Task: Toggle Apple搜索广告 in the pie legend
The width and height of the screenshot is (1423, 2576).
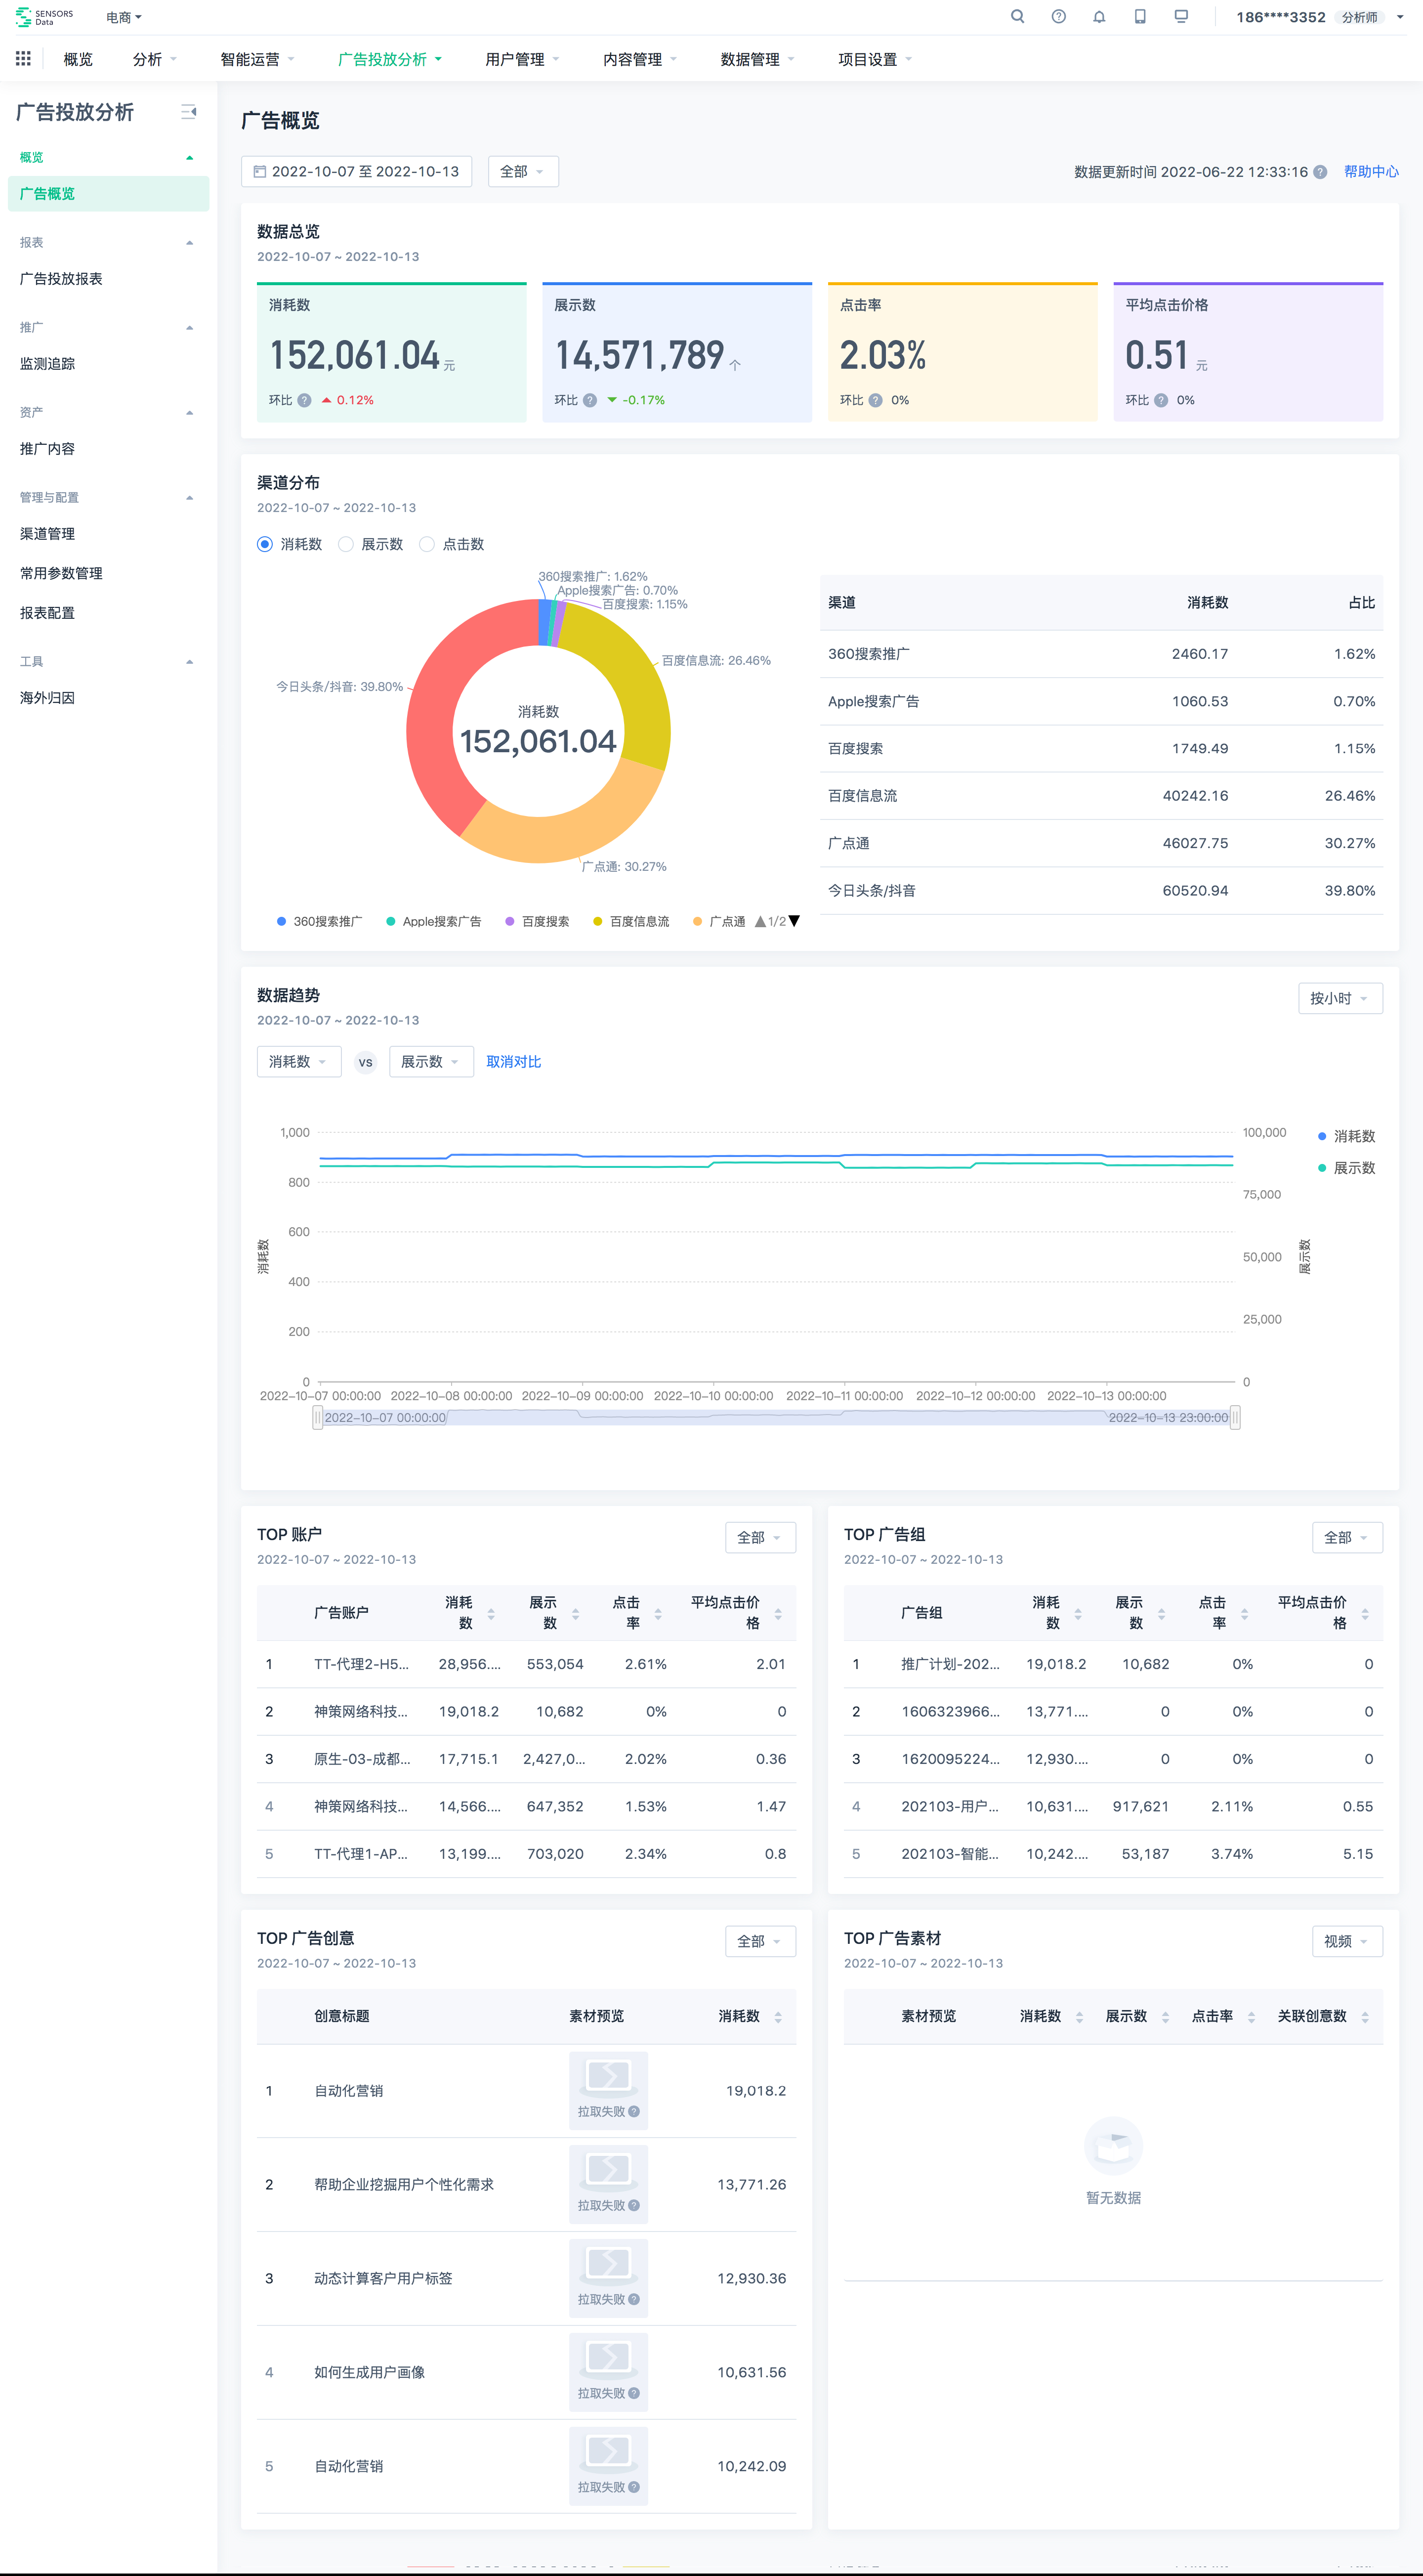Action: click(x=433, y=921)
